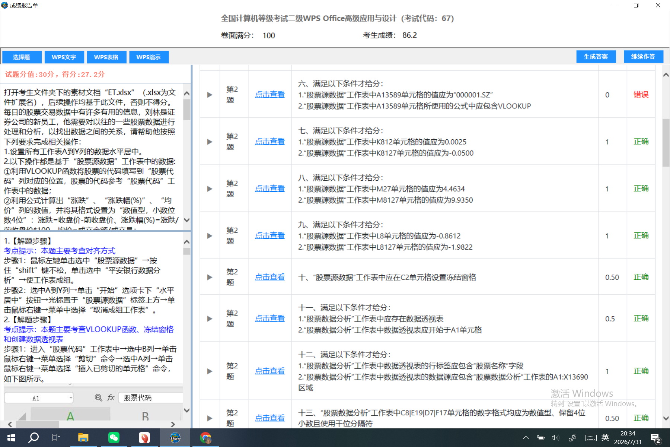This screenshot has width=670, height=447.
Task: Click the solution pane horizontal scrollbar thumb
Action: tap(37, 424)
